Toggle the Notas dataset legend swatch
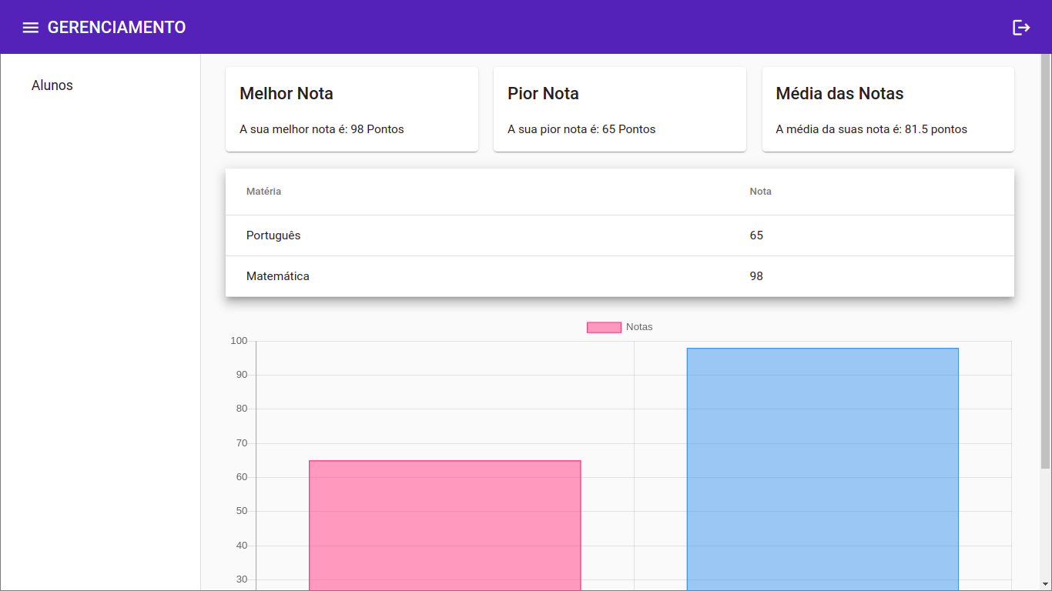1052x591 pixels. pyautogui.click(x=604, y=327)
